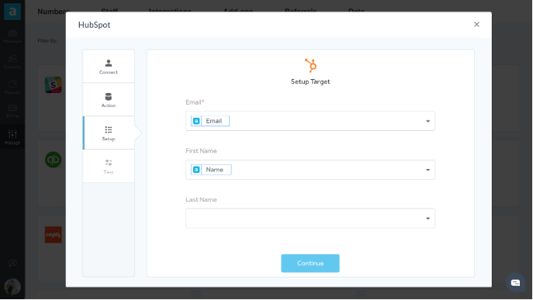
Task: Open the Manage section in left sidebar
Action: [x=12, y=137]
